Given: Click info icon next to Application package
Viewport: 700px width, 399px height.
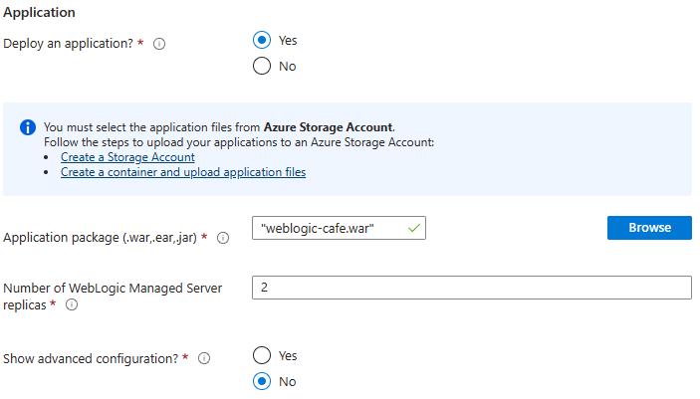Looking at the screenshot, I should pyautogui.click(x=222, y=238).
